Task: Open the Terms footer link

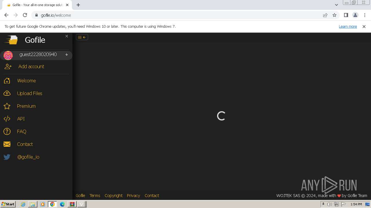Action: 95,196
